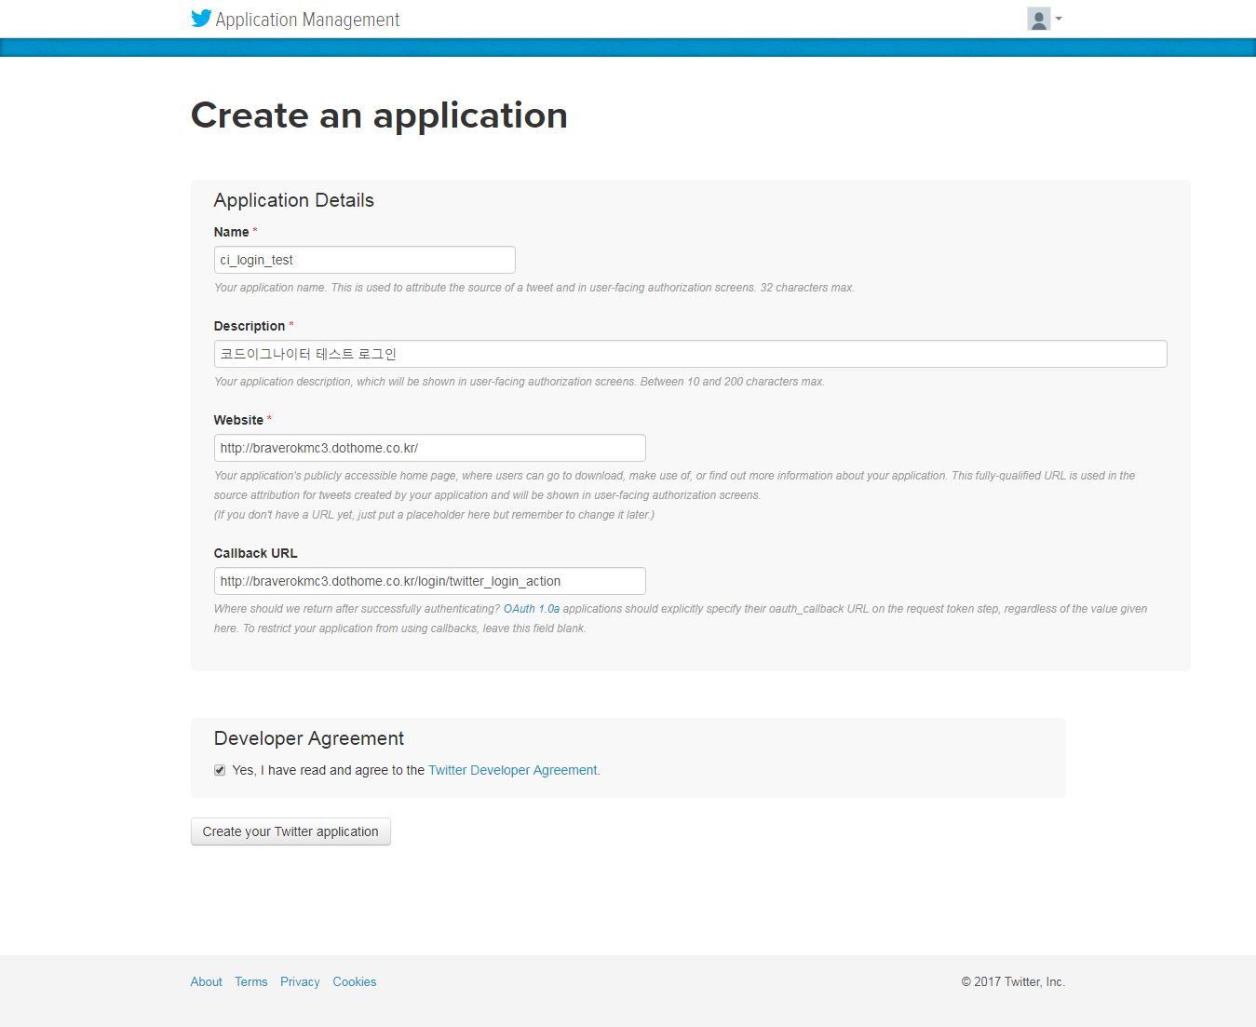The image size is (1256, 1027).
Task: Click the '32 characters max' help text
Action: point(807,288)
